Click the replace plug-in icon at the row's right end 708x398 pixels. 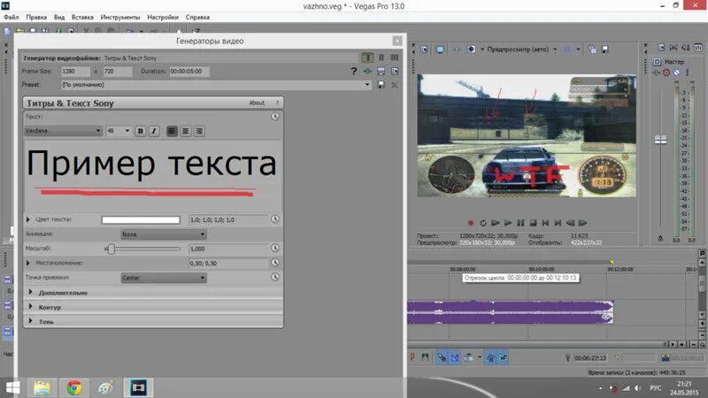point(395,72)
